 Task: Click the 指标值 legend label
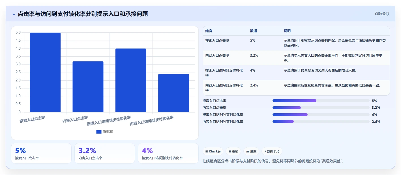click(x=108, y=132)
